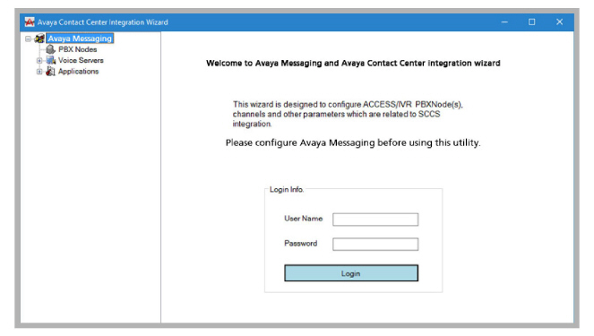Select Applications in the tree

pos(78,71)
